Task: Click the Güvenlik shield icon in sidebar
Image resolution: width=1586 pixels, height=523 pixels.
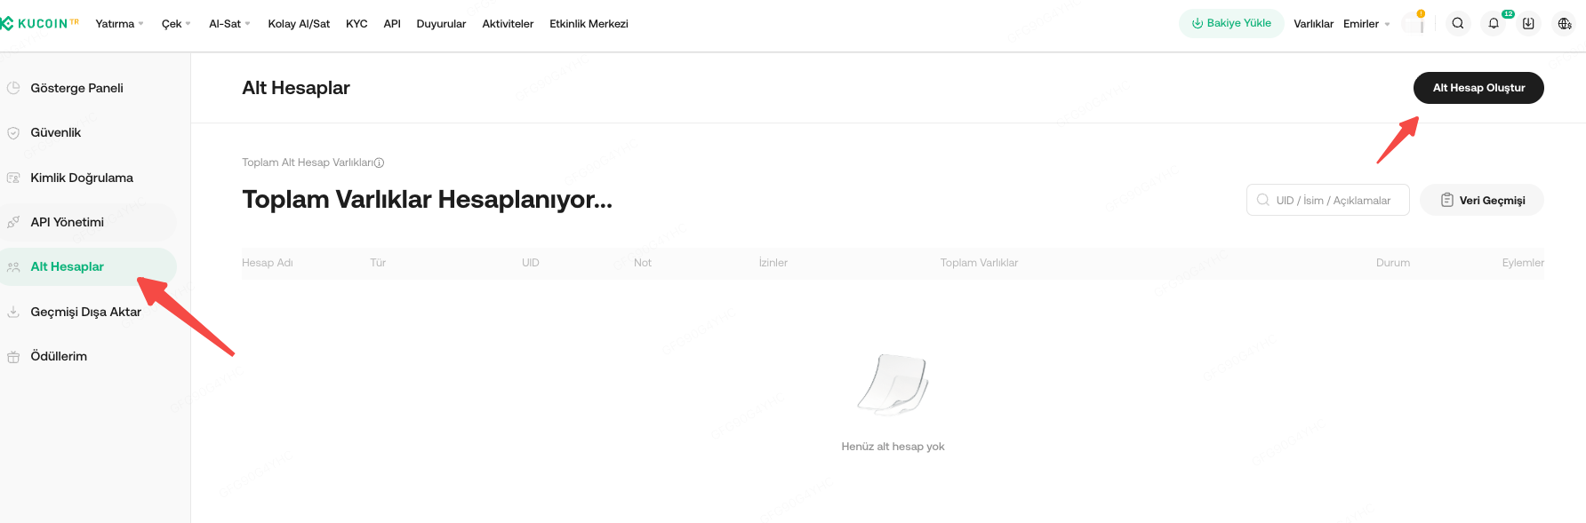Action: (x=13, y=133)
